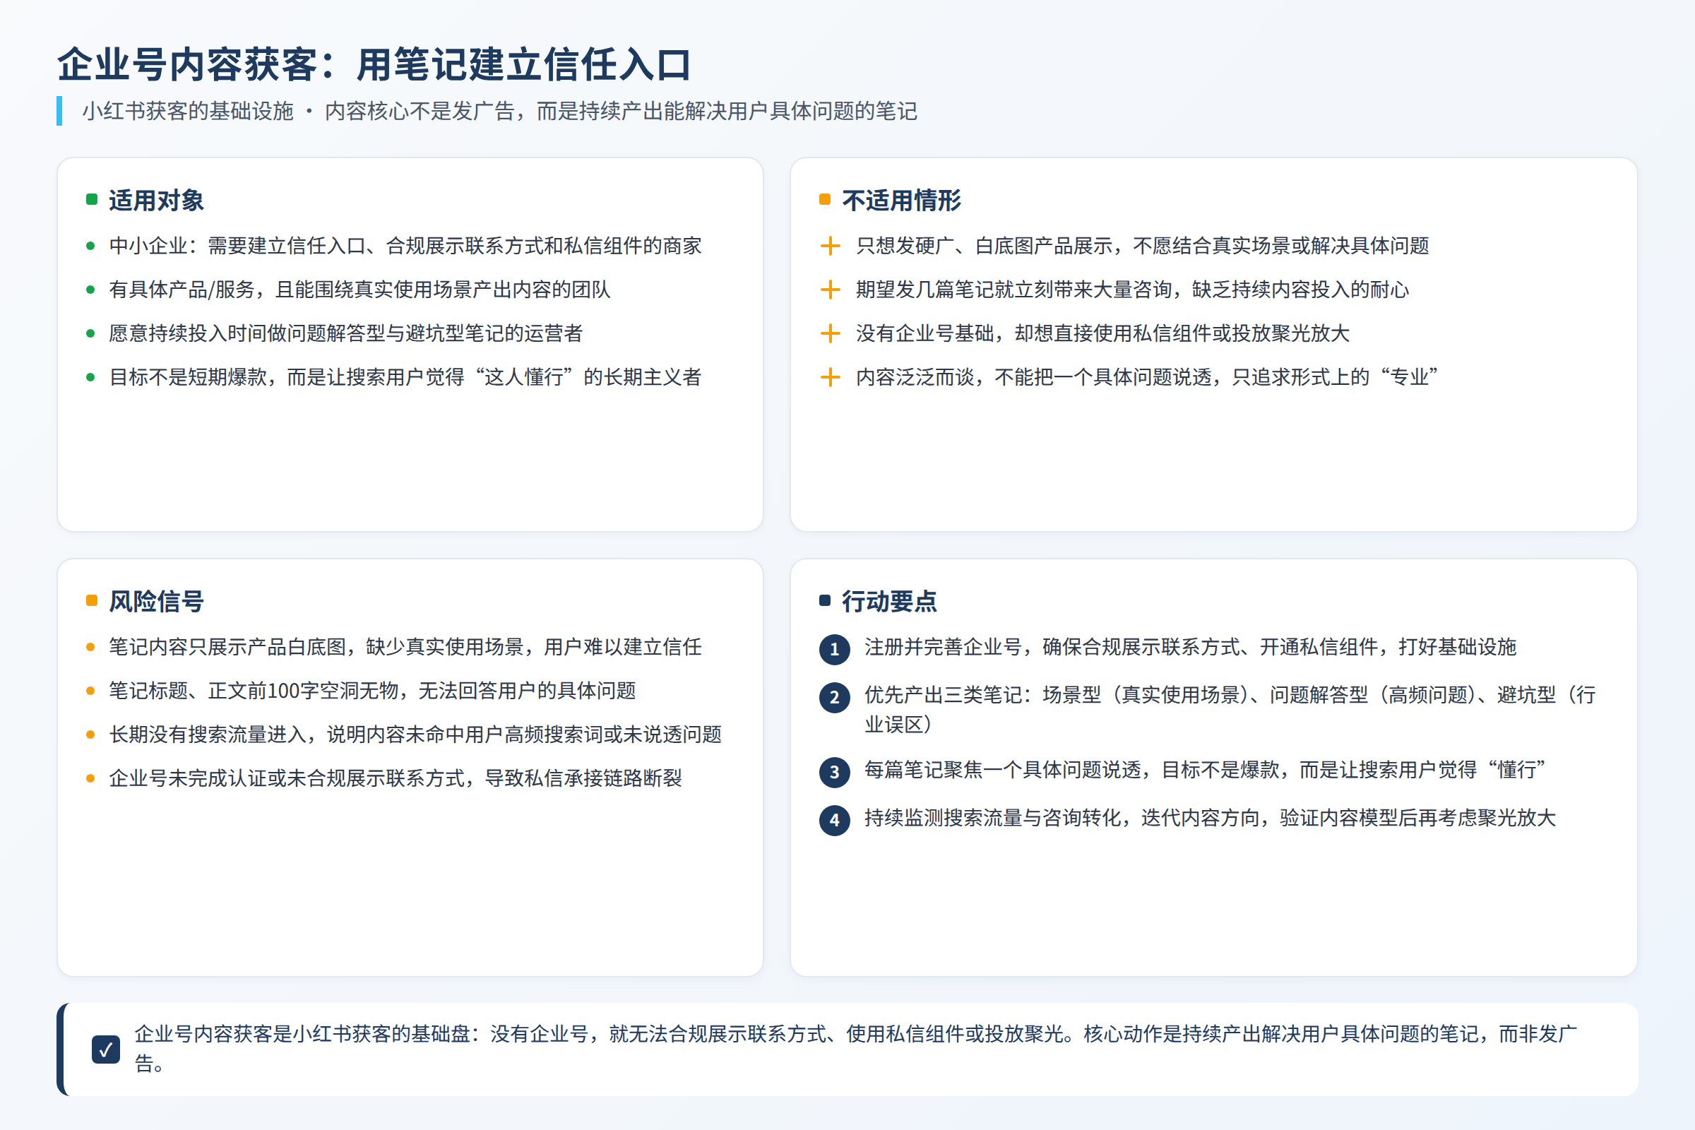Viewport: 1695px width, 1130px height.
Task: Click dark square beside 行动要点 heading
Action: [x=825, y=600]
